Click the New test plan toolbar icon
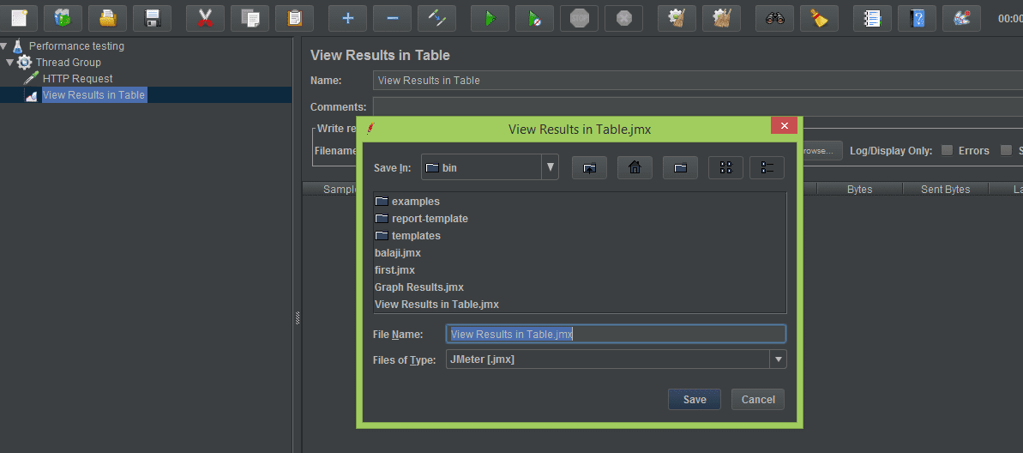This screenshot has width=1023, height=453. pyautogui.click(x=18, y=18)
